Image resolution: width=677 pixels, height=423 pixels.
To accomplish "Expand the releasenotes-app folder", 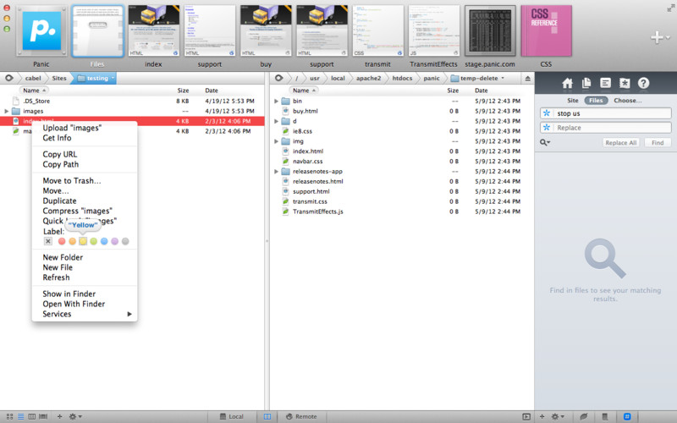I will [x=277, y=172].
